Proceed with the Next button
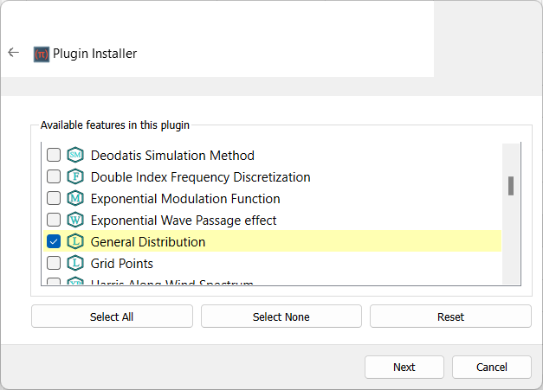Viewport: 543px width, 390px height. click(404, 367)
